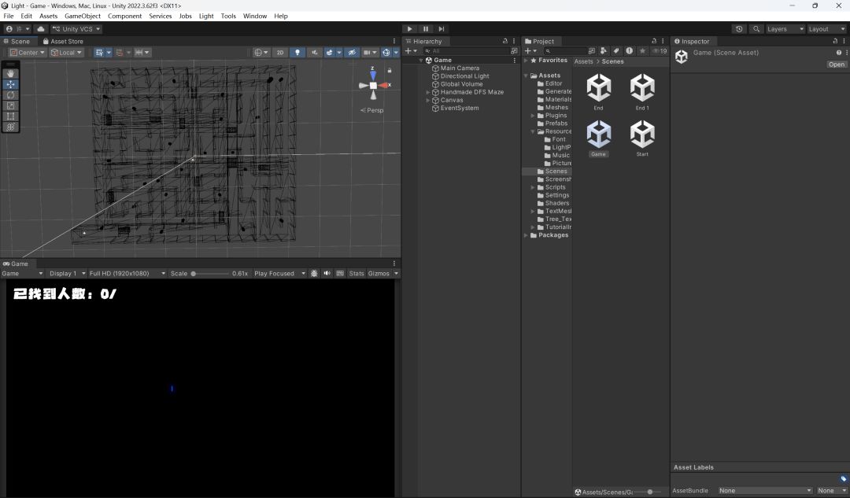This screenshot has width=850, height=498.
Task: Click the Hierarchy panel lock icon
Action: click(505, 41)
